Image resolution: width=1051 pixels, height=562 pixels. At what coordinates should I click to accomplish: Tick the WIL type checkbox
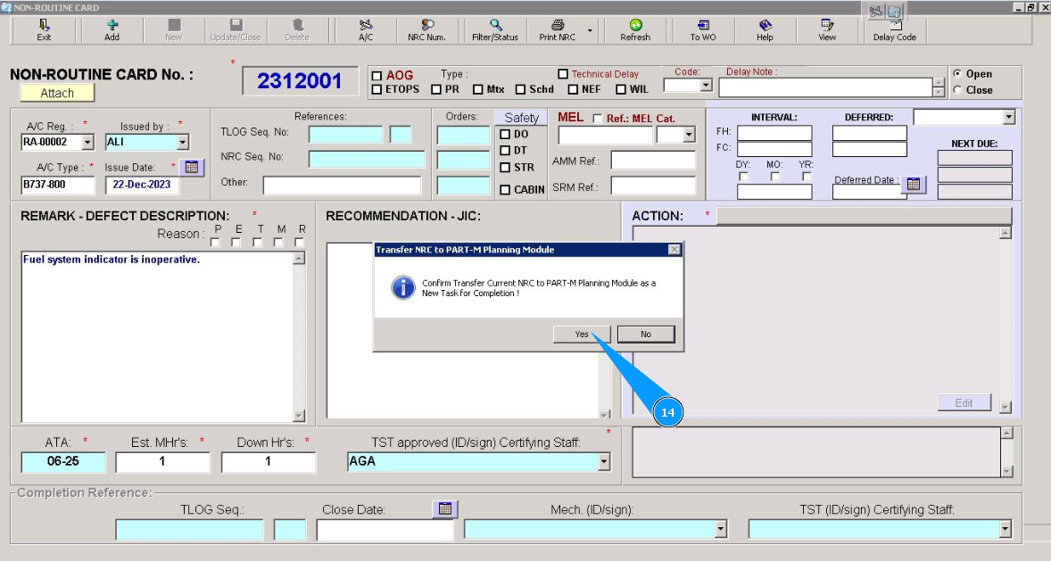(x=621, y=89)
